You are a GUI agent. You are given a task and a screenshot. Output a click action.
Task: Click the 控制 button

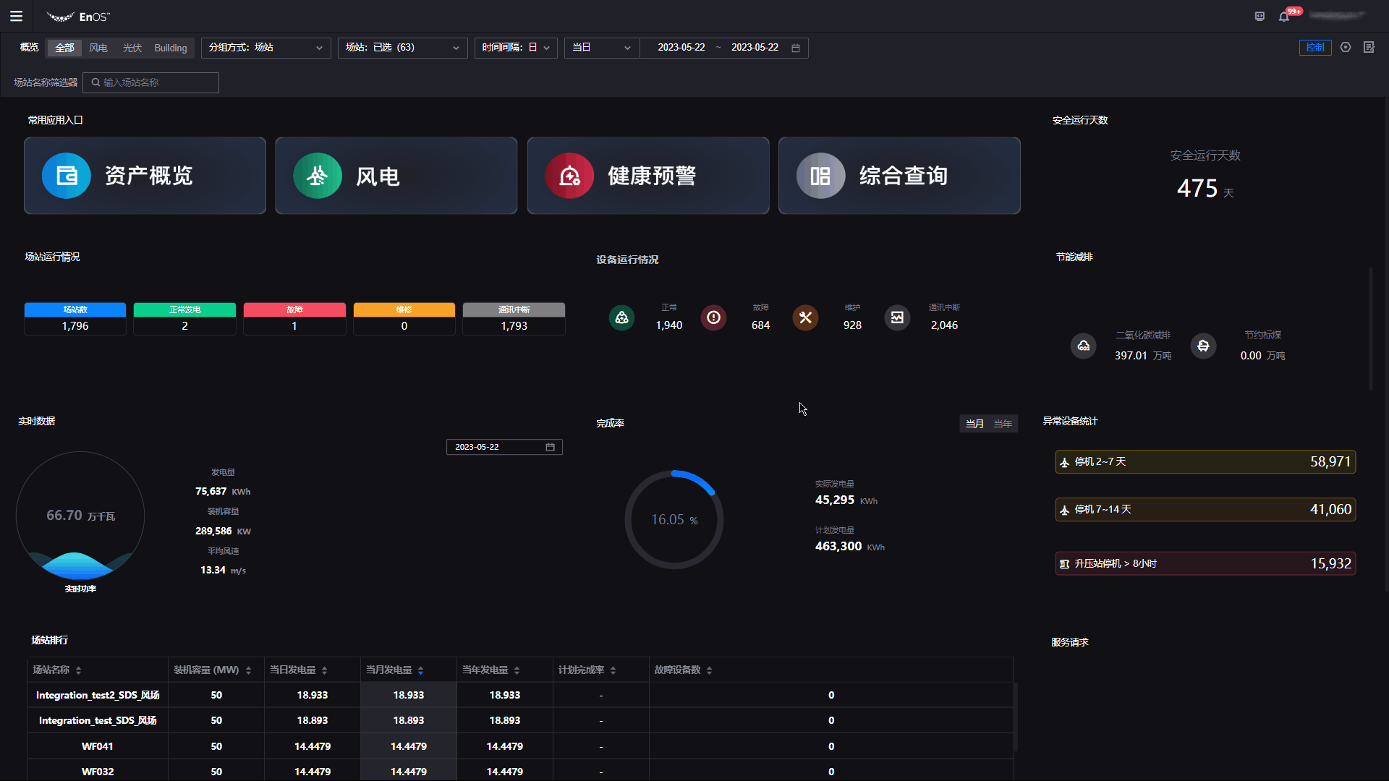(x=1314, y=48)
